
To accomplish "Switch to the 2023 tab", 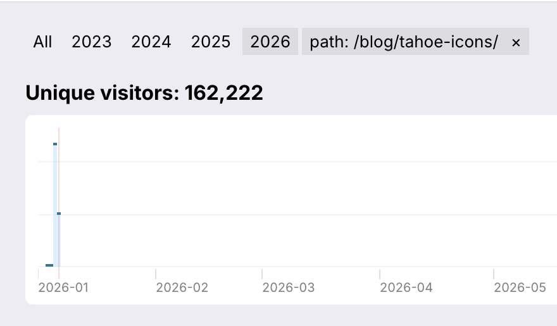I will pos(91,42).
